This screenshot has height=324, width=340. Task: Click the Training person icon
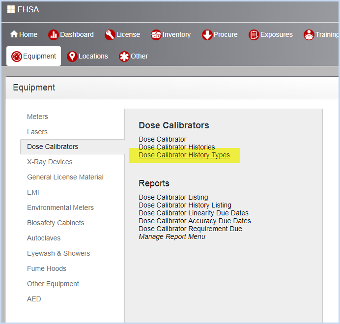pyautogui.click(x=309, y=35)
